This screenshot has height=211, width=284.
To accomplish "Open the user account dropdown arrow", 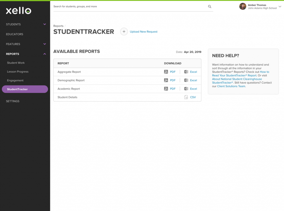I will click(280, 7).
